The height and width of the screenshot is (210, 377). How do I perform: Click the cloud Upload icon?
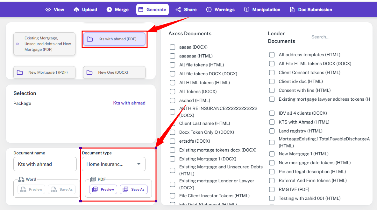point(76,10)
